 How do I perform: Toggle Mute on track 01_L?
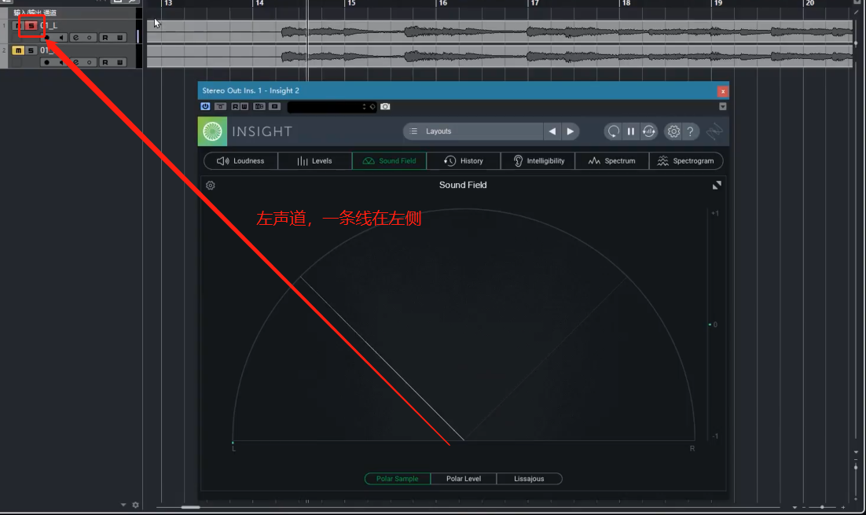point(19,25)
